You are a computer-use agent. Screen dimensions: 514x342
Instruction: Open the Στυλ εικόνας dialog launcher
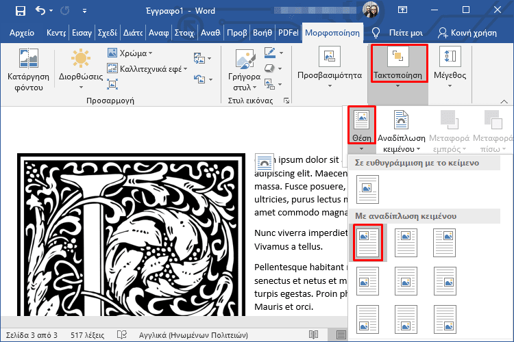(286, 101)
